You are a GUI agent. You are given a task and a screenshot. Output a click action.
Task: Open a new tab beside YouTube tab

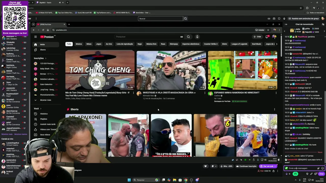pyautogui.click(x=69, y=24)
